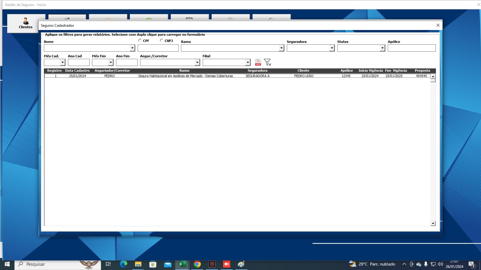Click the list scrollbar down arrow
The image size is (481, 270).
[433, 223]
